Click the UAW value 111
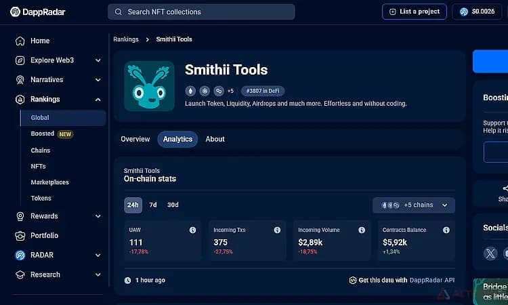This screenshot has height=305, width=508. tap(135, 243)
